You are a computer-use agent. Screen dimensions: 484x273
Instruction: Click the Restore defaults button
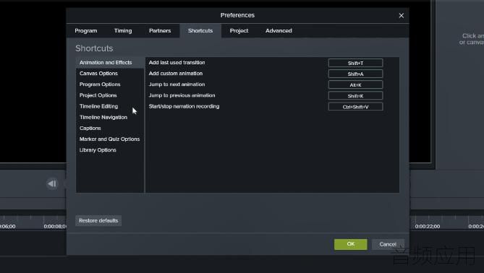click(x=98, y=220)
